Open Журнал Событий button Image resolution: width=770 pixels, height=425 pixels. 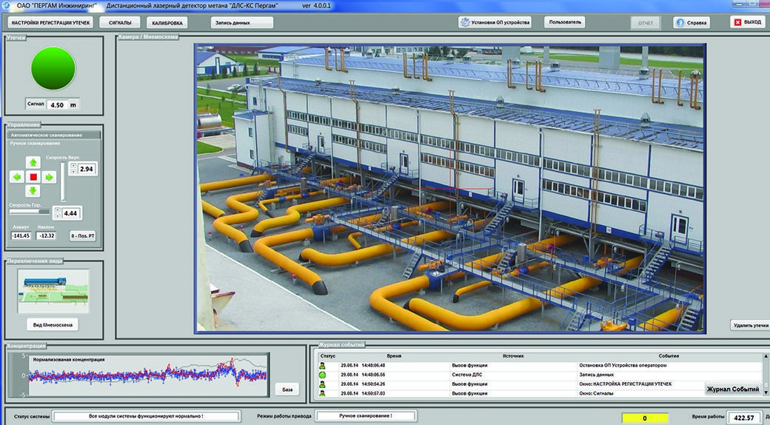[733, 389]
